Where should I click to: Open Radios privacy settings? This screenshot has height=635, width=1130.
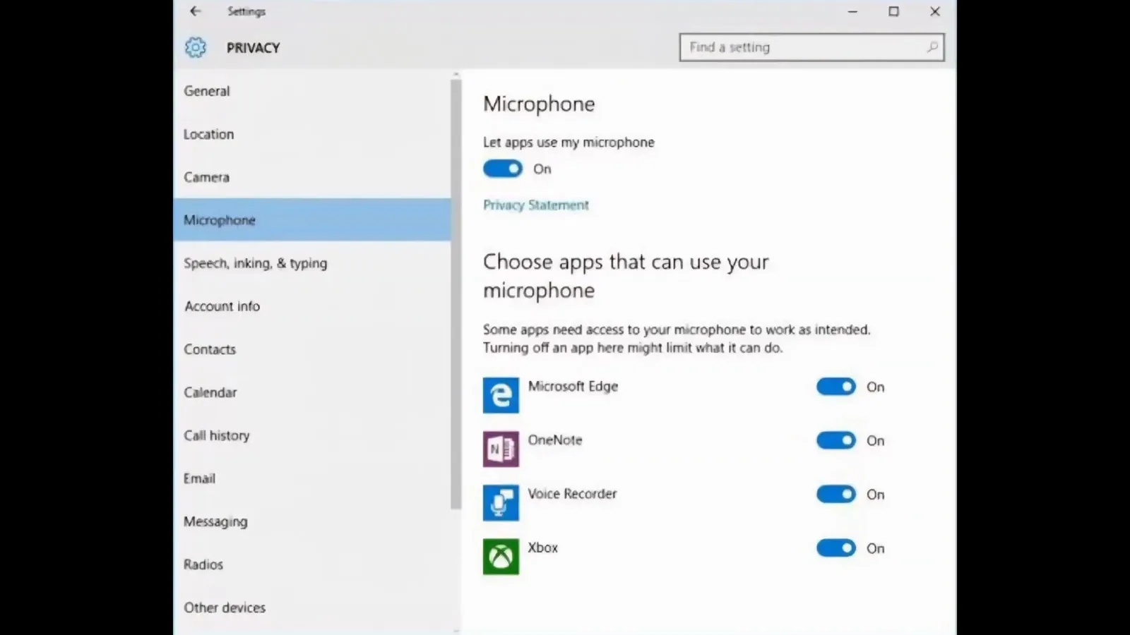[312, 564]
